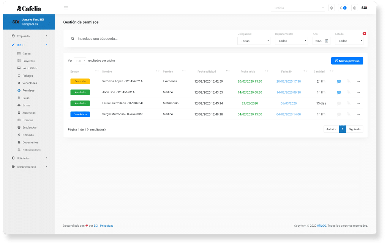Open comments for John Doe row
The image size is (387, 246).
point(339,92)
